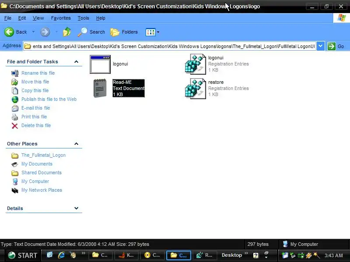The height and width of the screenshot is (262, 350).
Task: Open the Favorites menu
Action: point(61,18)
